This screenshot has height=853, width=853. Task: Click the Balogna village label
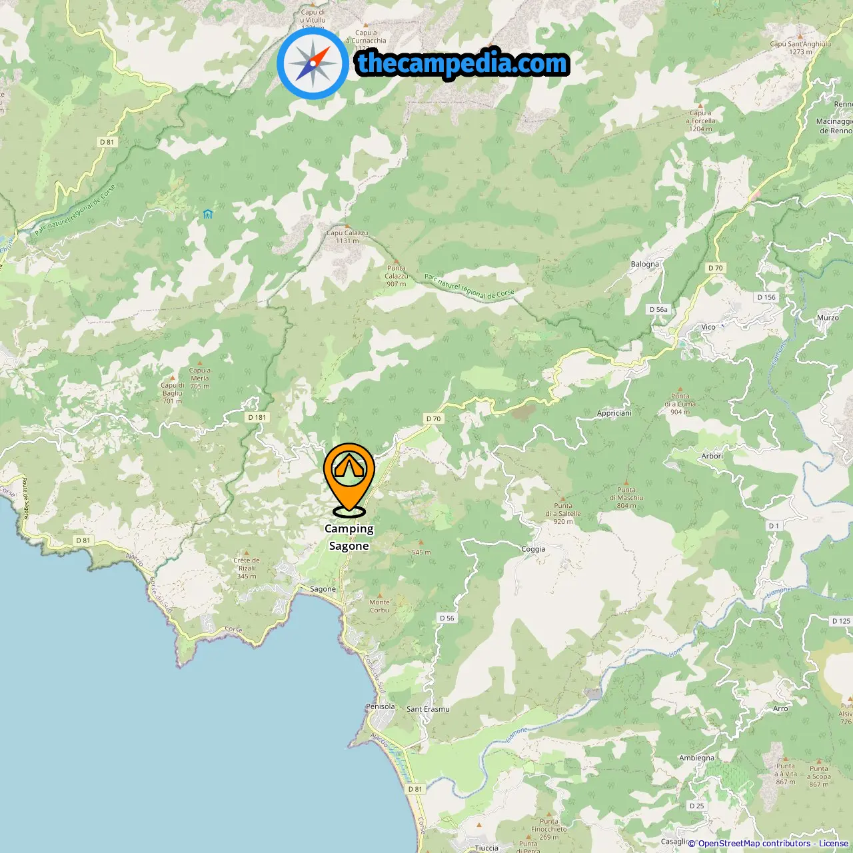tap(644, 265)
